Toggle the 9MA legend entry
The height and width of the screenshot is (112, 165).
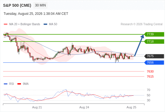pos(23,84)
